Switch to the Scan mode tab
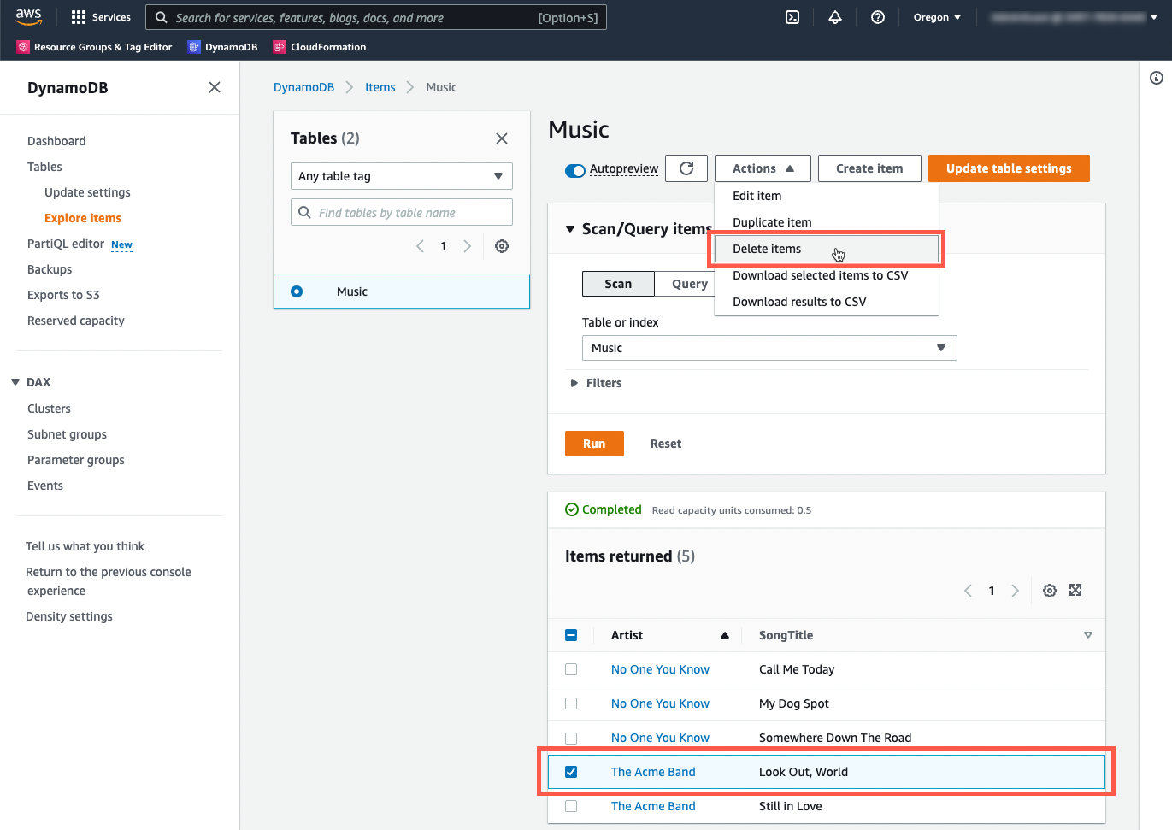The width and height of the screenshot is (1172, 830). 618,284
